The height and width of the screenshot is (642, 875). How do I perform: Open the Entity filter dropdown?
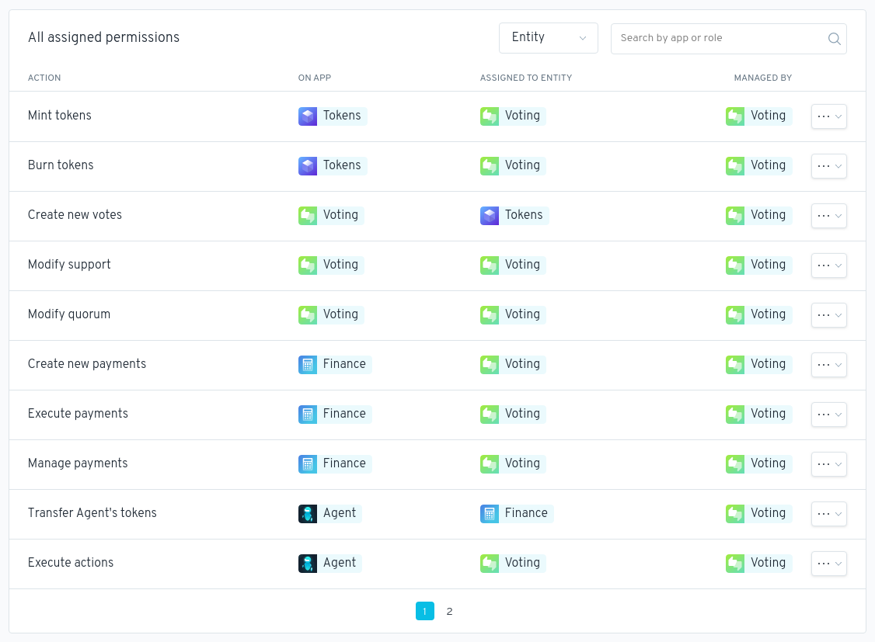click(x=548, y=38)
